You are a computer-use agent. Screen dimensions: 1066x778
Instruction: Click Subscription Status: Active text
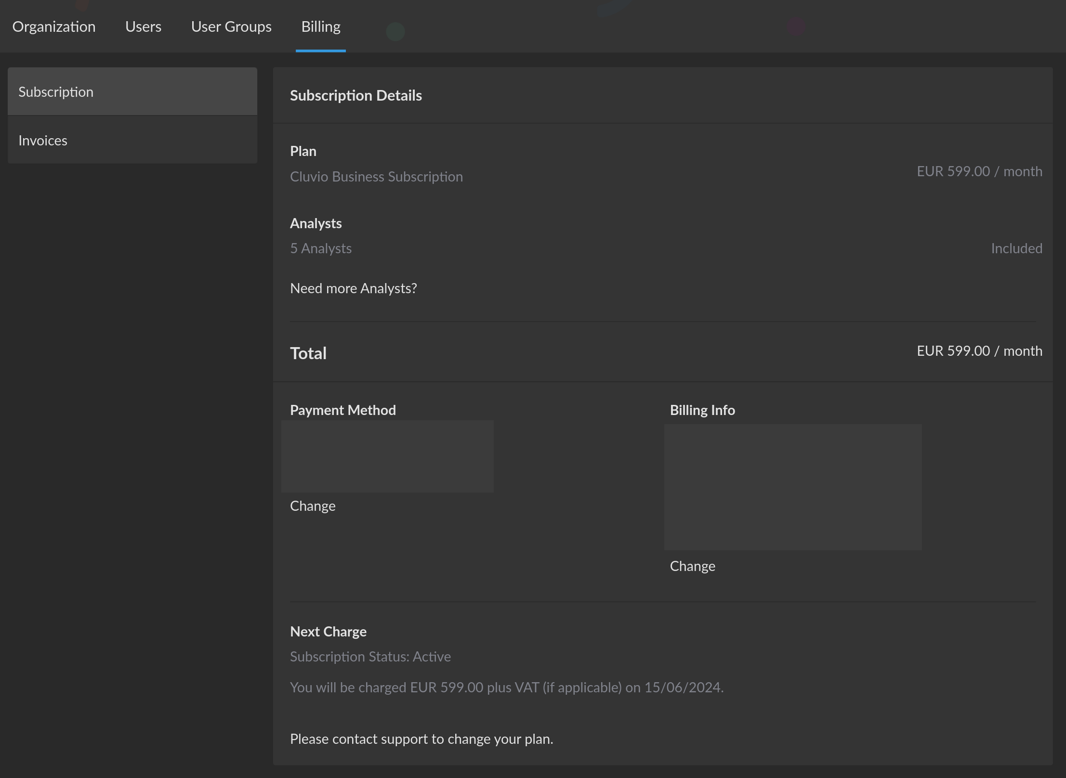click(370, 657)
